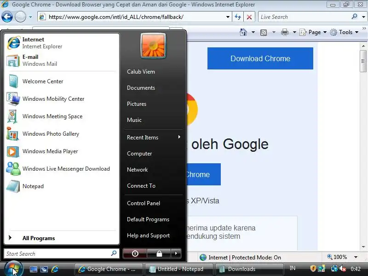Click the Live Search magnifier button

pos(354,17)
